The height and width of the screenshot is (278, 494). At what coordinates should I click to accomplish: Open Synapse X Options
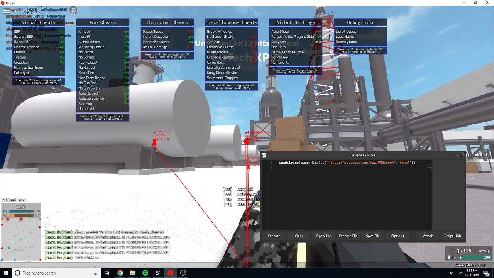click(398, 236)
